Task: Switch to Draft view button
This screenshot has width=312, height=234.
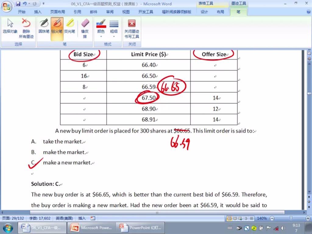Action: (251, 218)
